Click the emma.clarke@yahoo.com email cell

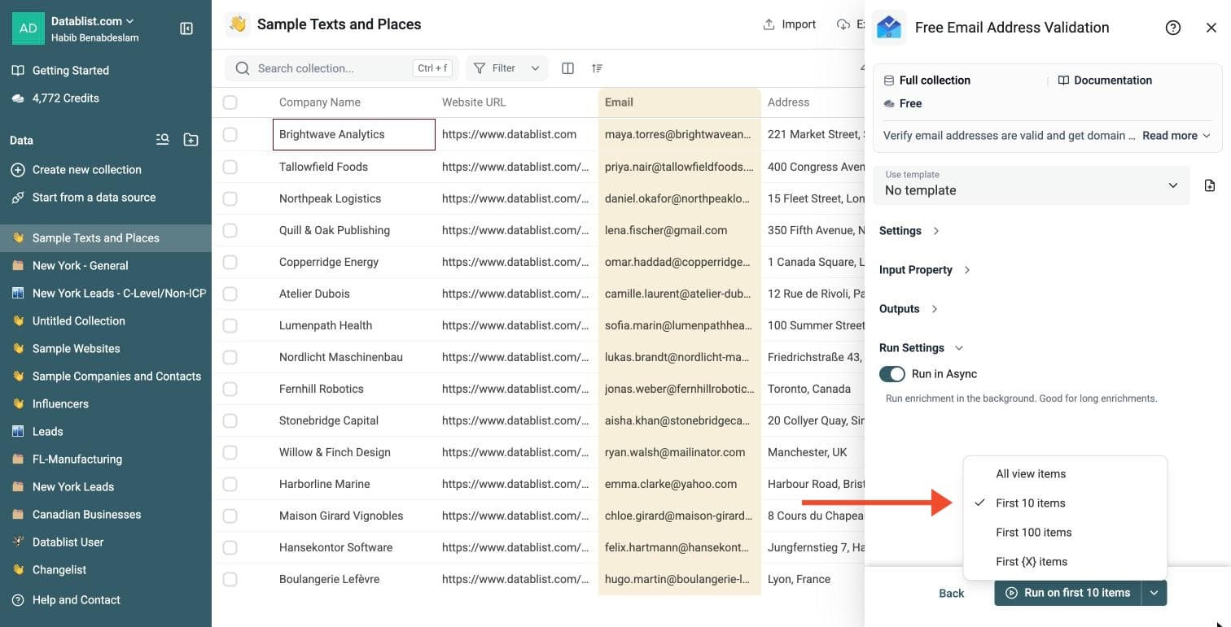point(679,484)
